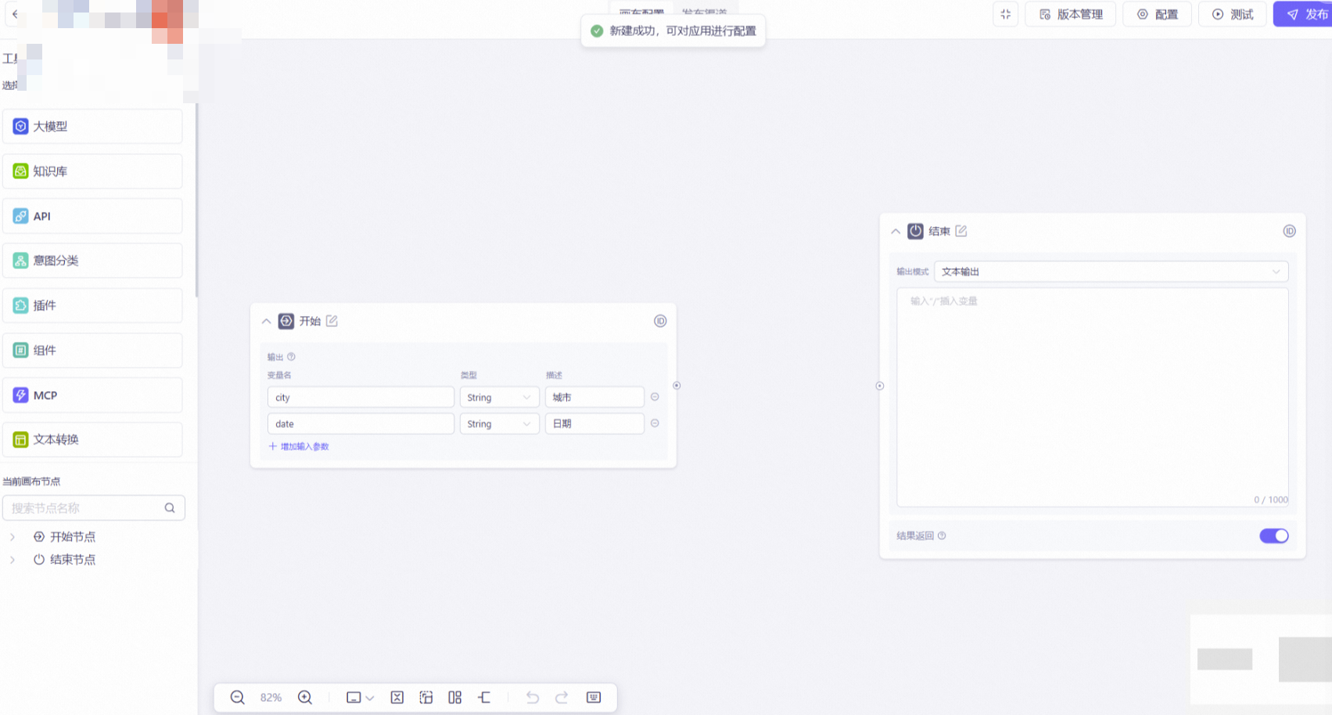Click the help icon beside 输出
The width and height of the screenshot is (1332, 715).
tap(292, 357)
